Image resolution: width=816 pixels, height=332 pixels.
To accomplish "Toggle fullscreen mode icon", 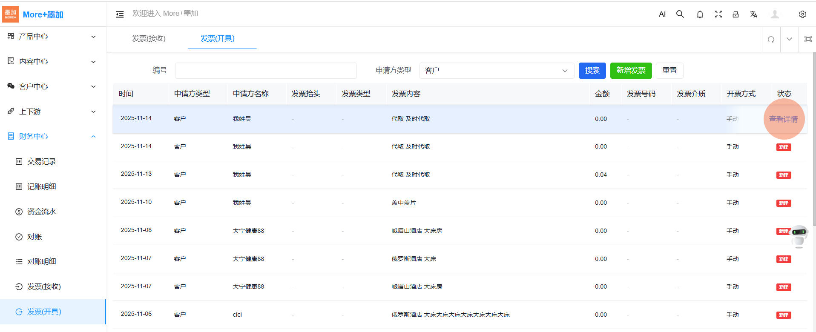I will pos(718,14).
